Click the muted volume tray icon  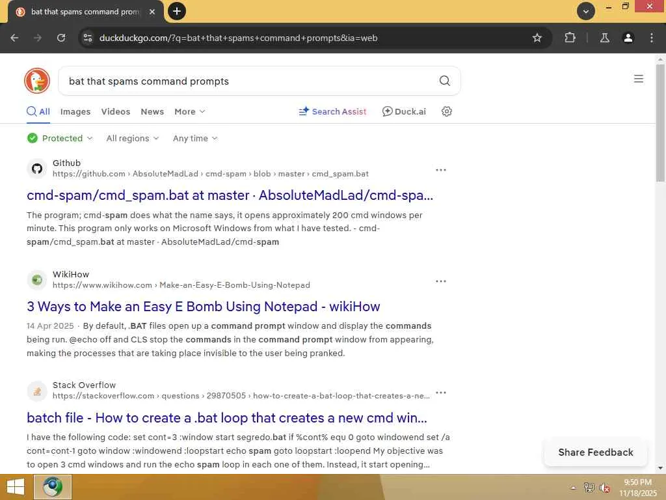coord(605,488)
